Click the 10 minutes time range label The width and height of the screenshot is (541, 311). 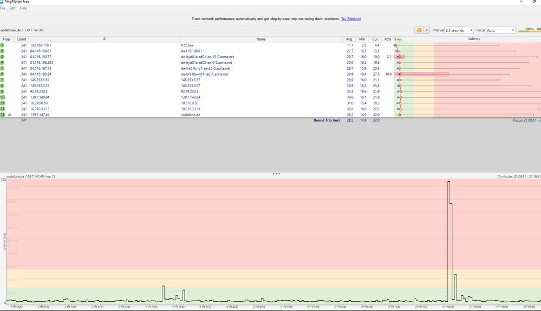click(519, 176)
